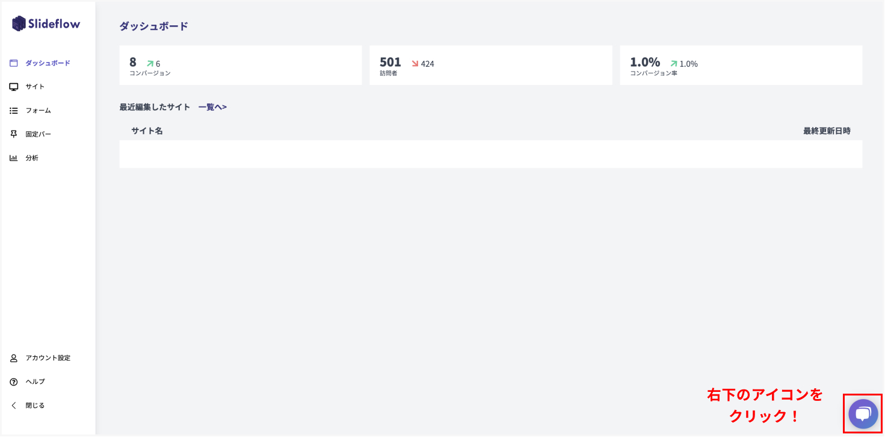Follow the 一覧へ> link
Viewport: 885px width, 437px height.
[212, 107]
